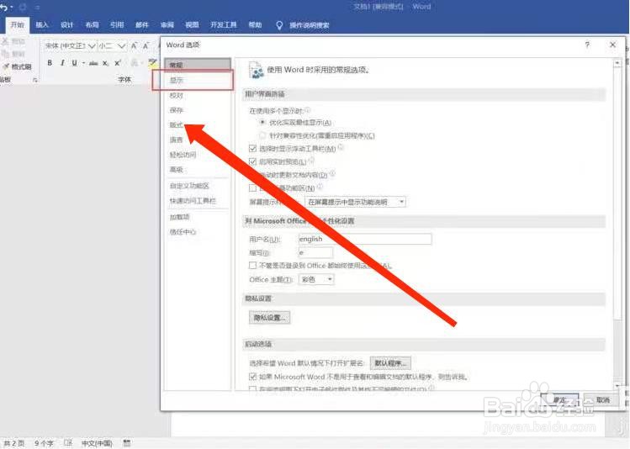Click the proofing icon in status bar
This screenshot has width=630, height=449.
[68, 443]
